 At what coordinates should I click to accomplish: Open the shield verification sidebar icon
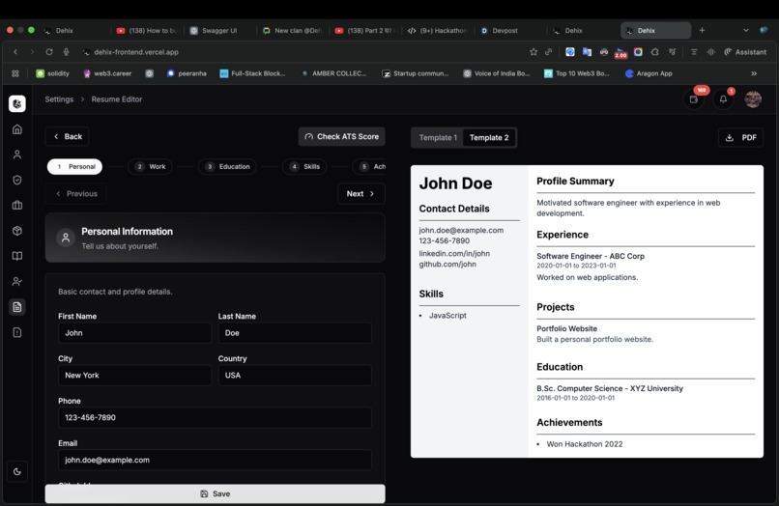(16, 180)
